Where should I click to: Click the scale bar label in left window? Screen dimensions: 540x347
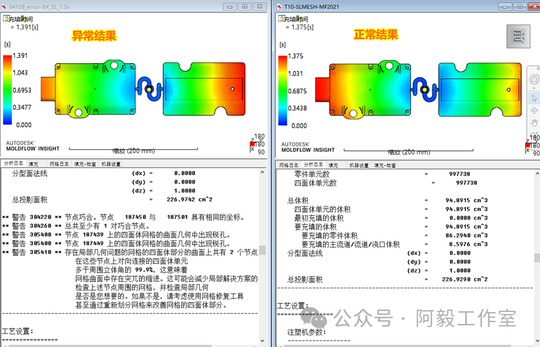point(134,151)
